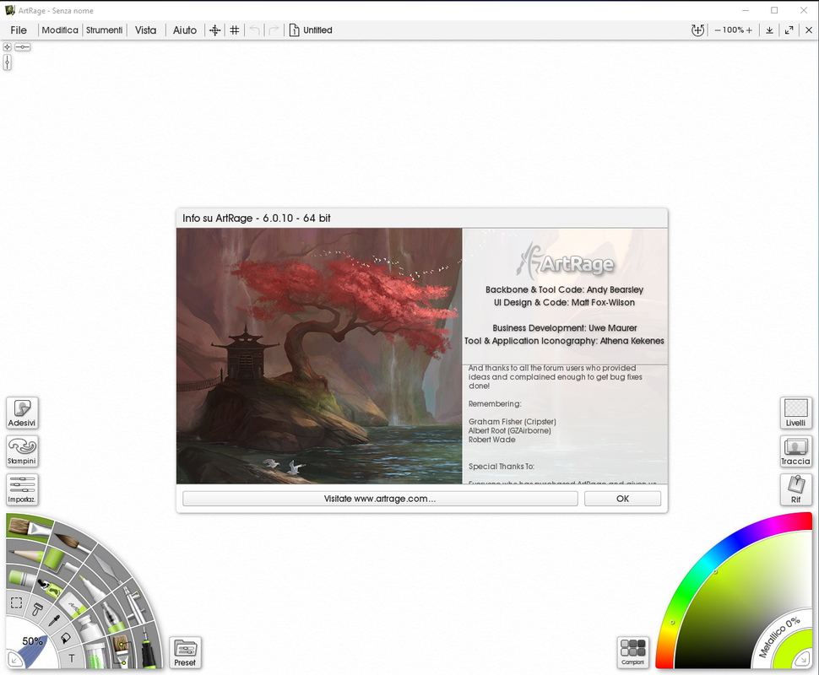Select the Paint Tube tool
The width and height of the screenshot is (819, 675).
pyautogui.click(x=89, y=628)
